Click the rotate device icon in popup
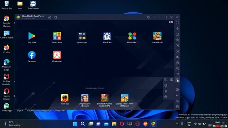The height and width of the screenshot is (128, 228). (166, 80)
